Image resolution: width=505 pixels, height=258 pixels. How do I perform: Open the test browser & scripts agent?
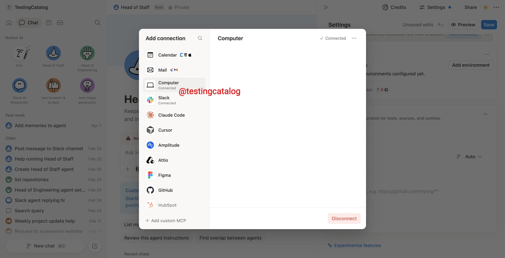[53, 91]
